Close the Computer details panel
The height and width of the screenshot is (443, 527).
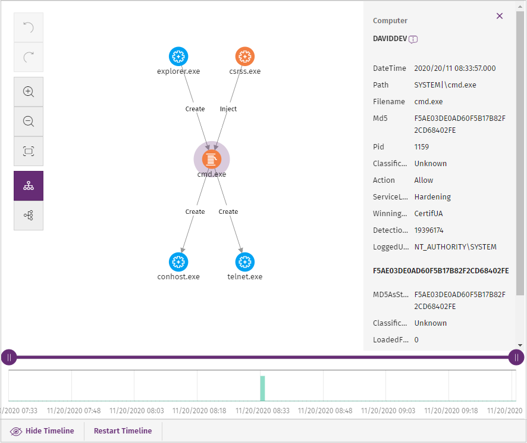point(500,16)
